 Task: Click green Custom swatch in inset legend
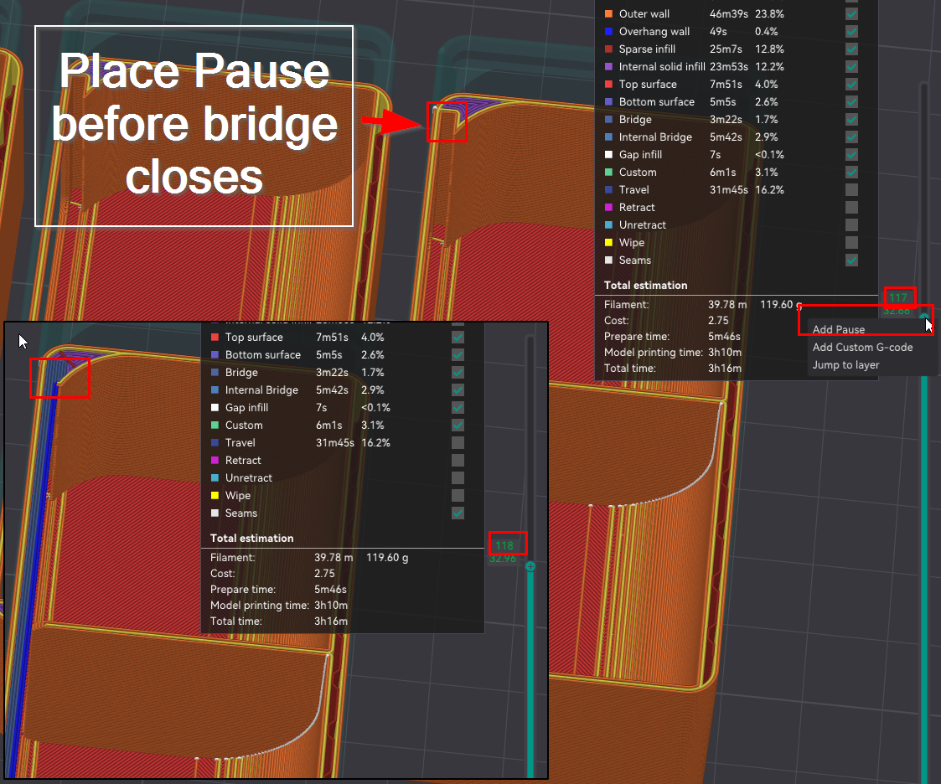point(215,426)
